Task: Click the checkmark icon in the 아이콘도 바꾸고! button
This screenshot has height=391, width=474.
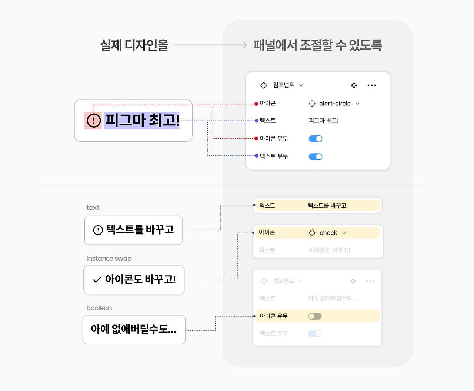Action: pyautogui.click(x=97, y=280)
